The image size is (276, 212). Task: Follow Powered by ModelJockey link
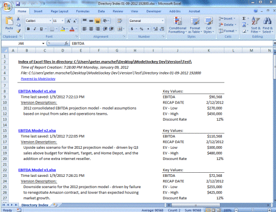click(x=38, y=79)
